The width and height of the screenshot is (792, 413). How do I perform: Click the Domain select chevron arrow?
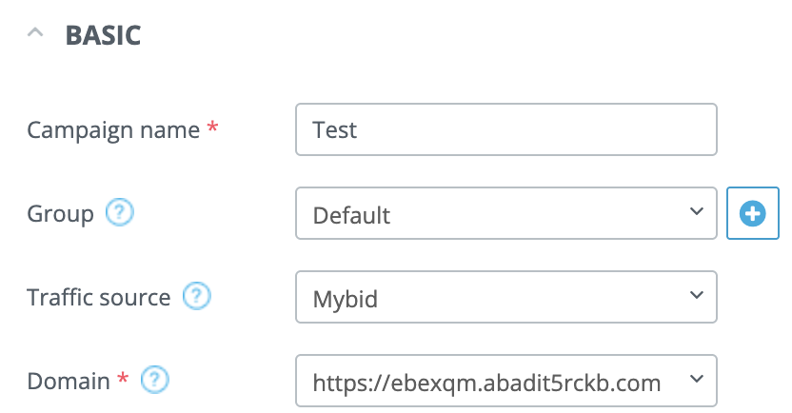696,381
